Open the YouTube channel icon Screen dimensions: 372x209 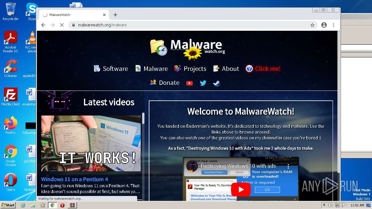(189, 83)
